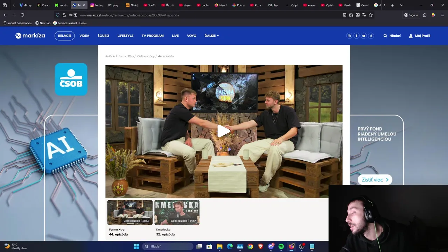The image size is (448, 252).
Task: Open VIDEÁ menu item
Action: tap(84, 36)
